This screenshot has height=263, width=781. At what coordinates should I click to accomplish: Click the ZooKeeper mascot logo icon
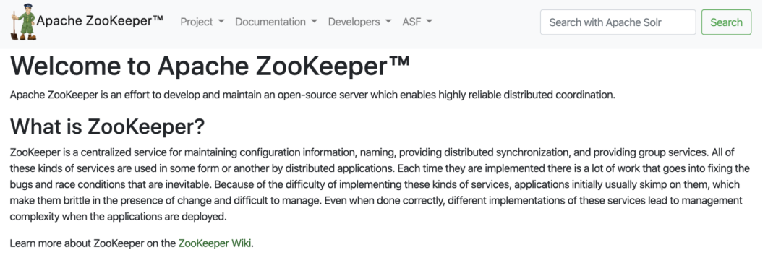[x=23, y=22]
